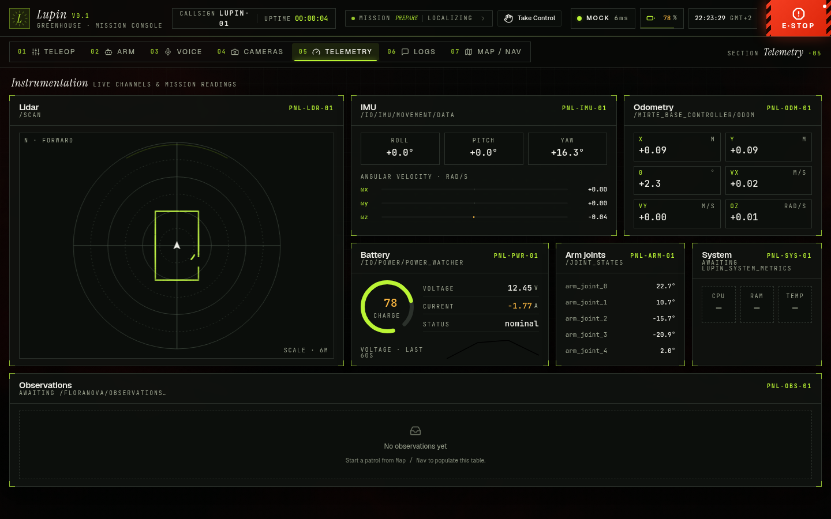Click the SCALE · 6M lidar label
Image resolution: width=831 pixels, height=519 pixels.
pos(306,350)
